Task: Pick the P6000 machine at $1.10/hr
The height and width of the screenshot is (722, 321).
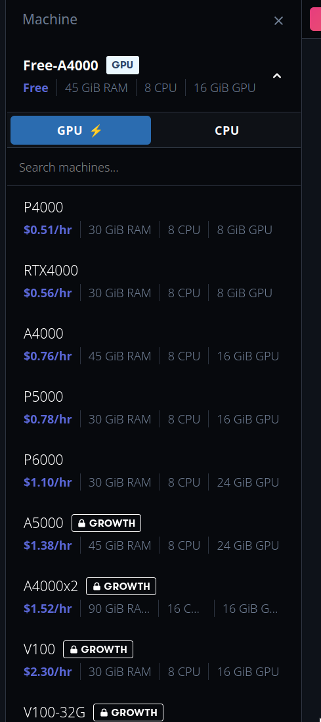Action: click(154, 471)
